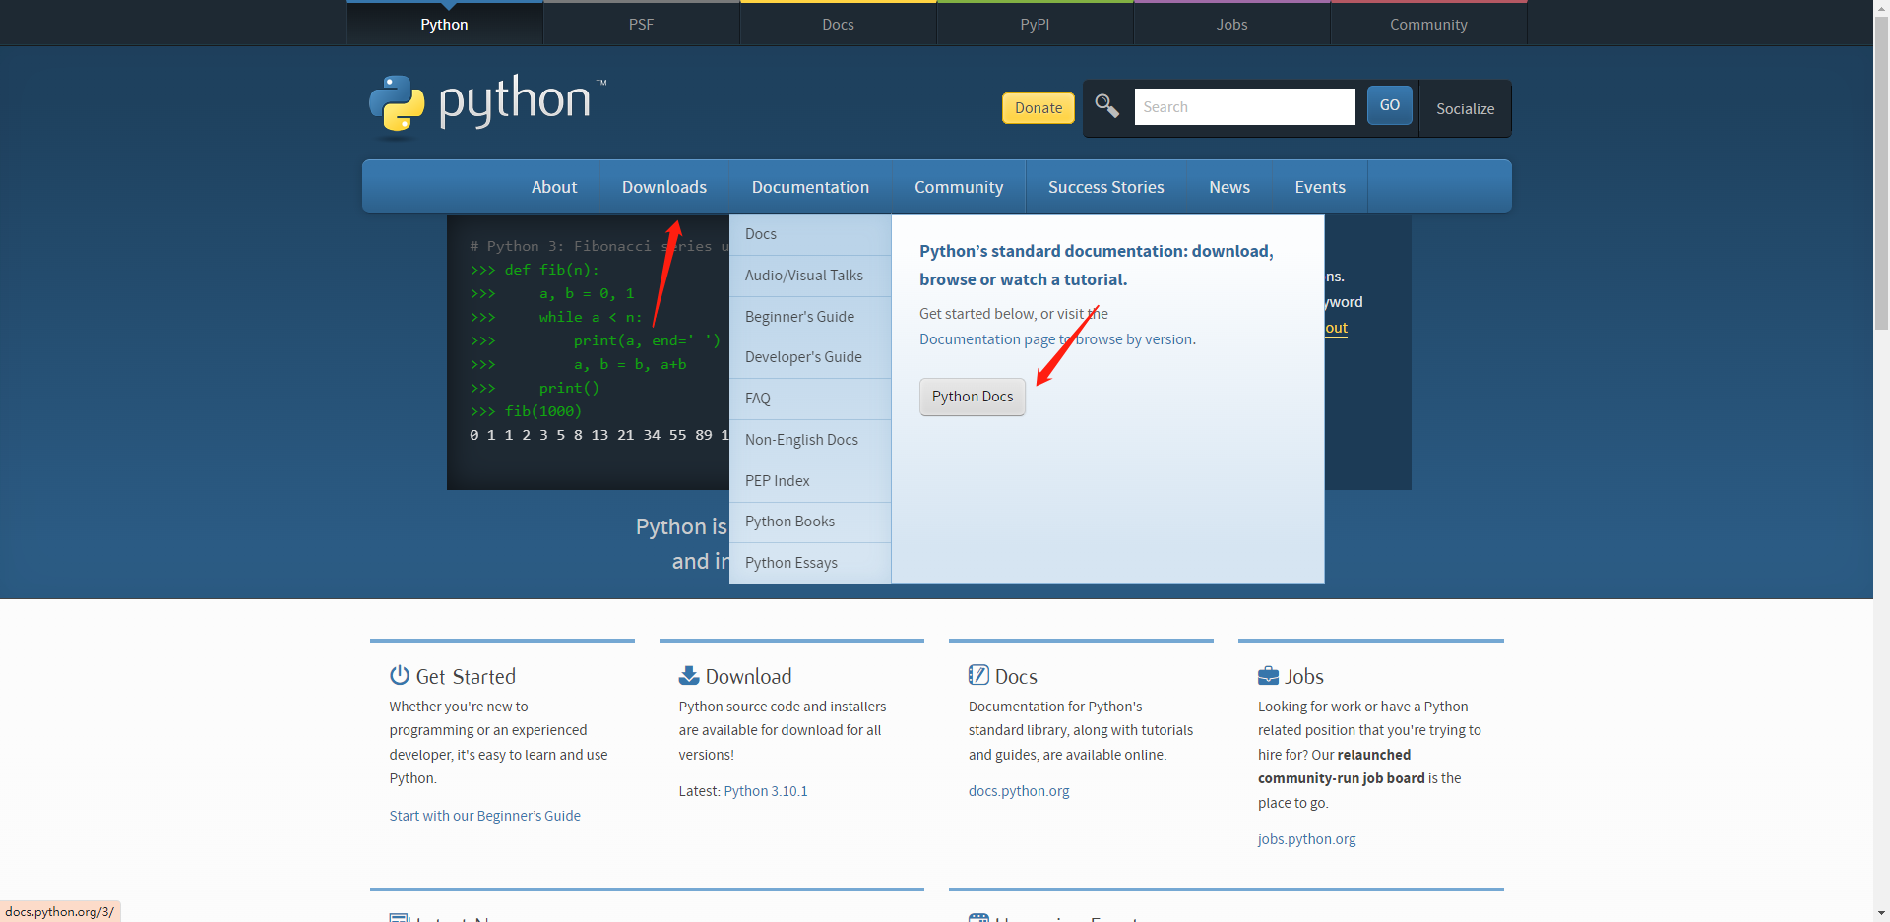Viewport: 1890px width, 922px height.
Task: Follow Start with our Beginner's Guide link
Action: coord(484,816)
